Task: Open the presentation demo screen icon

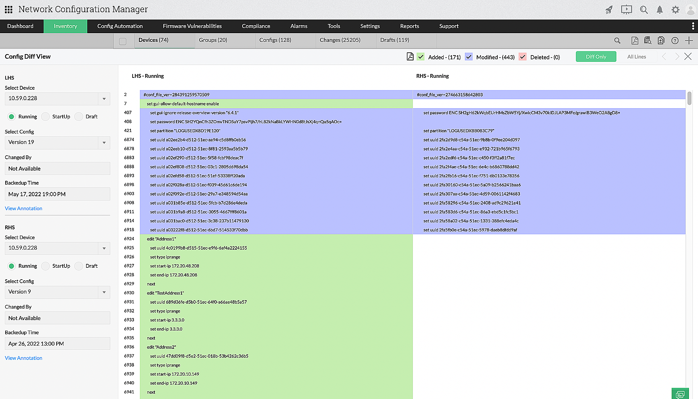Action: click(x=626, y=10)
